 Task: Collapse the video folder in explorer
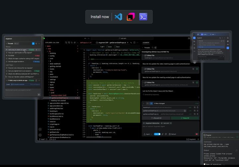tap(51, 90)
